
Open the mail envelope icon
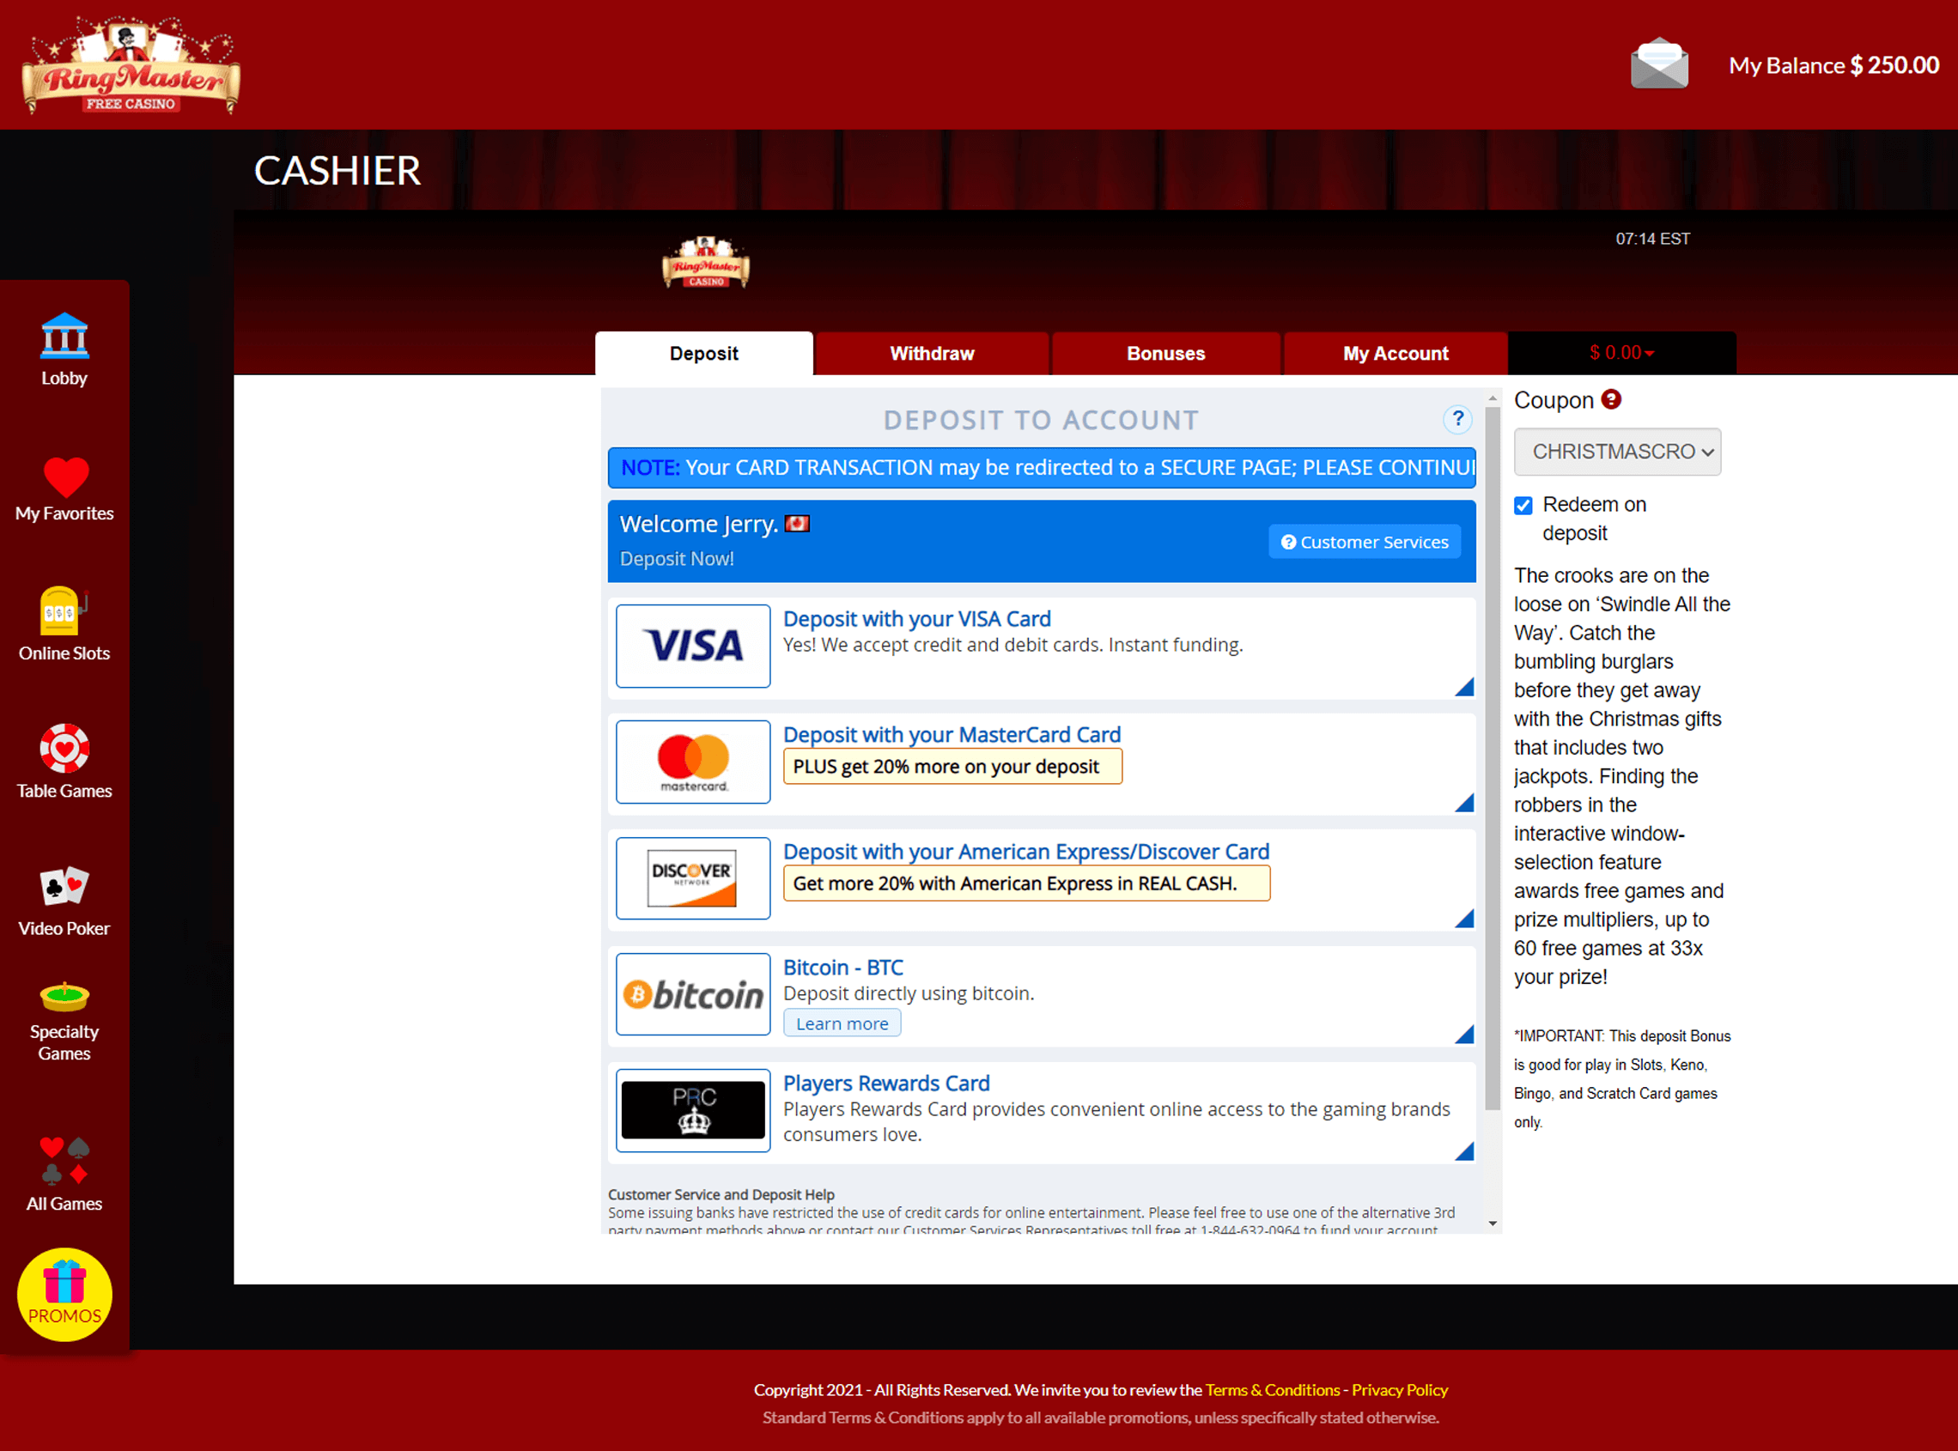1658,64
